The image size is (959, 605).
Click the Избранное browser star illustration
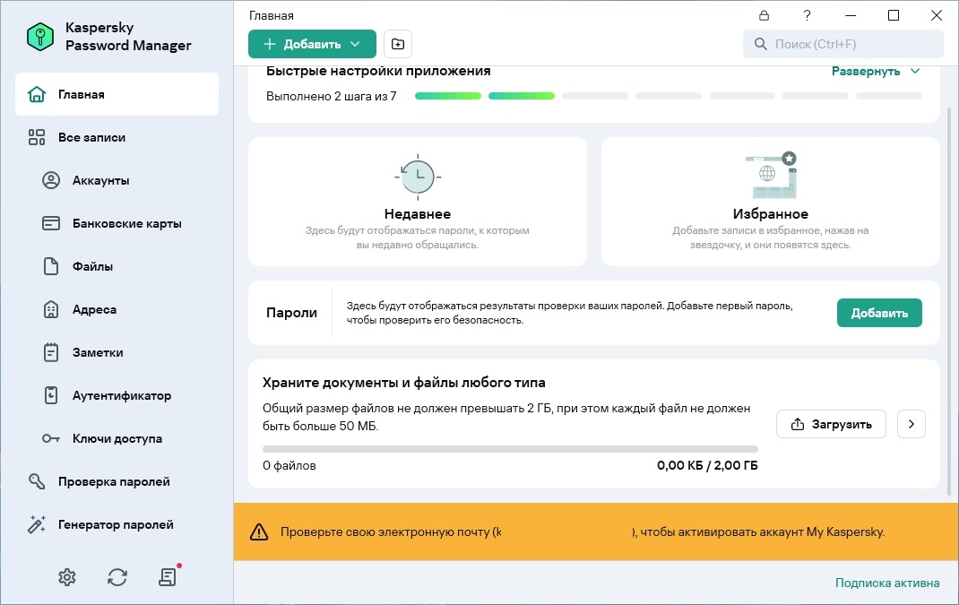[771, 176]
